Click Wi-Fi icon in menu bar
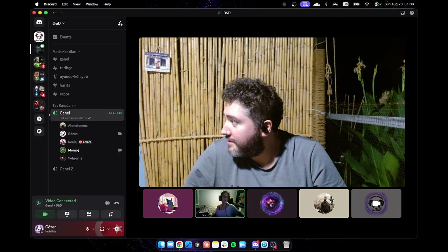This screenshot has width=448, height=252. [x=367, y=4]
